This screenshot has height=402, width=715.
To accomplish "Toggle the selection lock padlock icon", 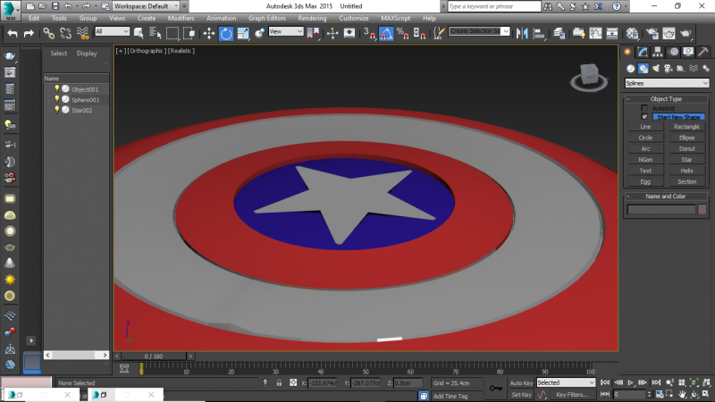I will point(279,383).
